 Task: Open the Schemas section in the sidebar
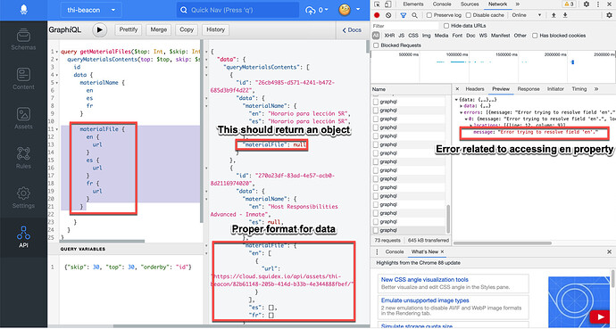[23, 39]
